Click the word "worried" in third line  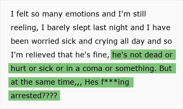coord(45,41)
